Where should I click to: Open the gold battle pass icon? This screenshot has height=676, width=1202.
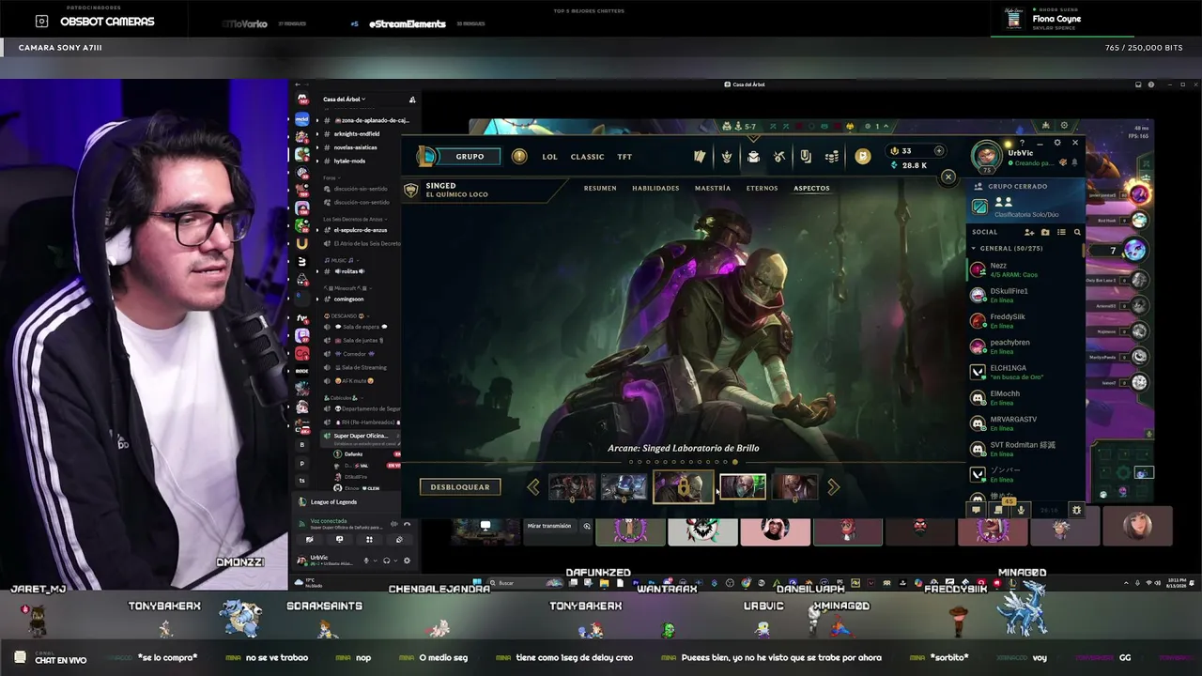click(x=863, y=157)
